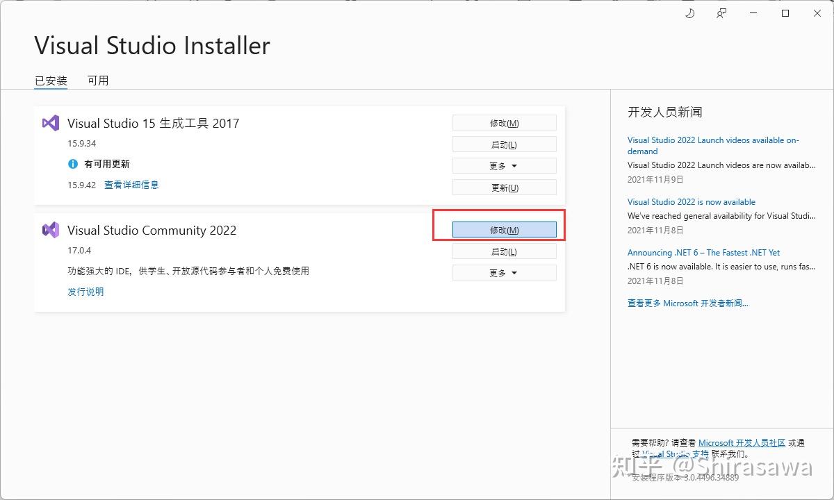Open the 更多 dropdown for Community 2022
This screenshot has width=834, height=500.
[504, 272]
